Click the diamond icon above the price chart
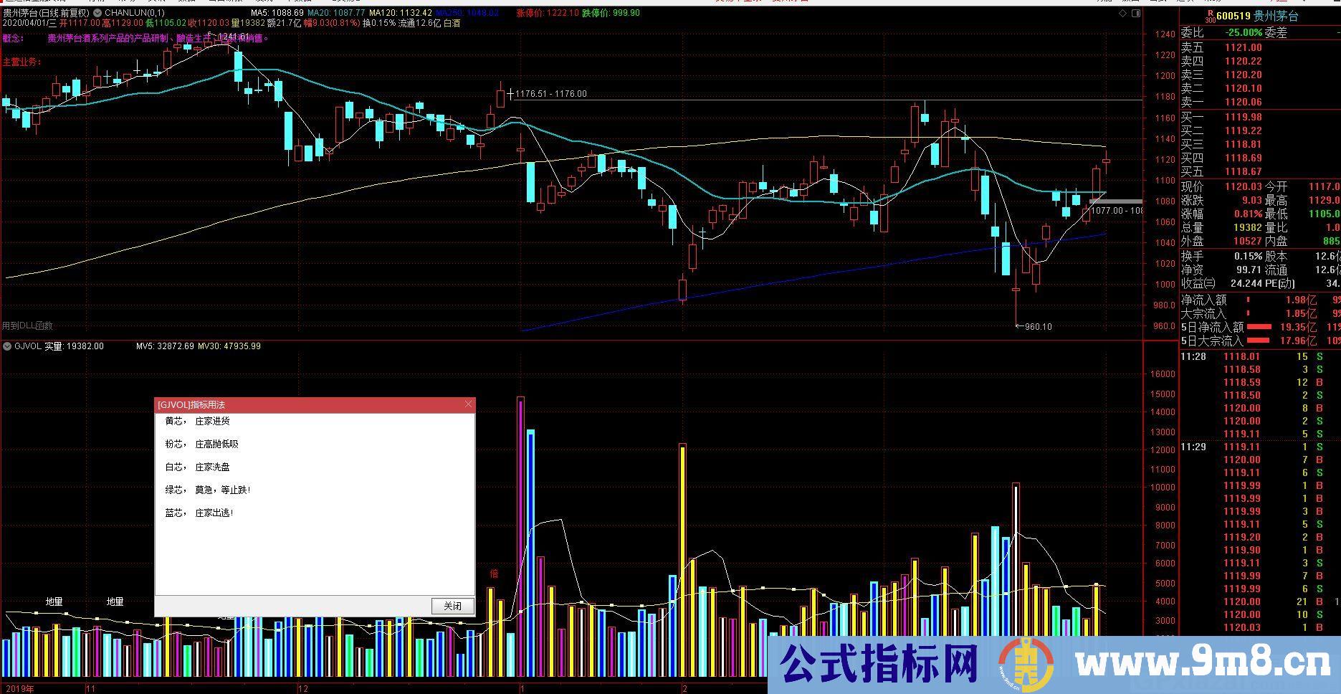Screen dimensions: 1341x694 [x=1122, y=14]
